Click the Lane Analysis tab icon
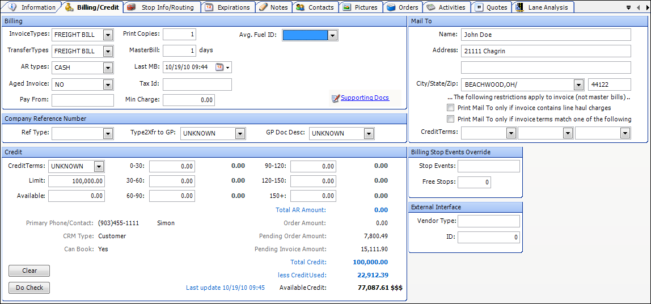Viewport: 651px width, 304px height. click(x=519, y=7)
